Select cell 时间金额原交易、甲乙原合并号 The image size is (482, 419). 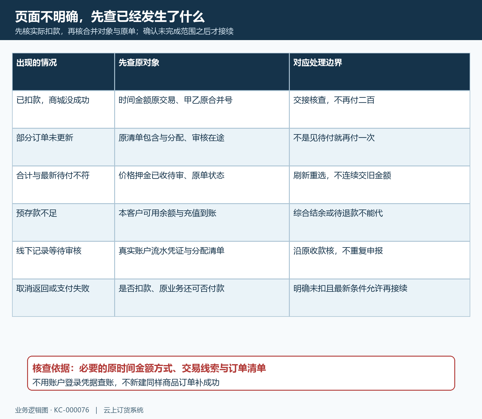(202, 109)
